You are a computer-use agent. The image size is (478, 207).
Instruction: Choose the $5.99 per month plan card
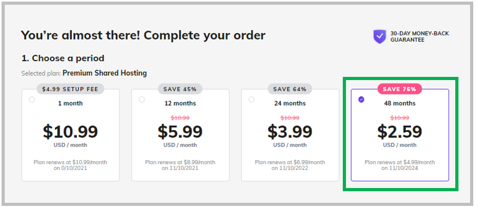pyautogui.click(x=180, y=135)
